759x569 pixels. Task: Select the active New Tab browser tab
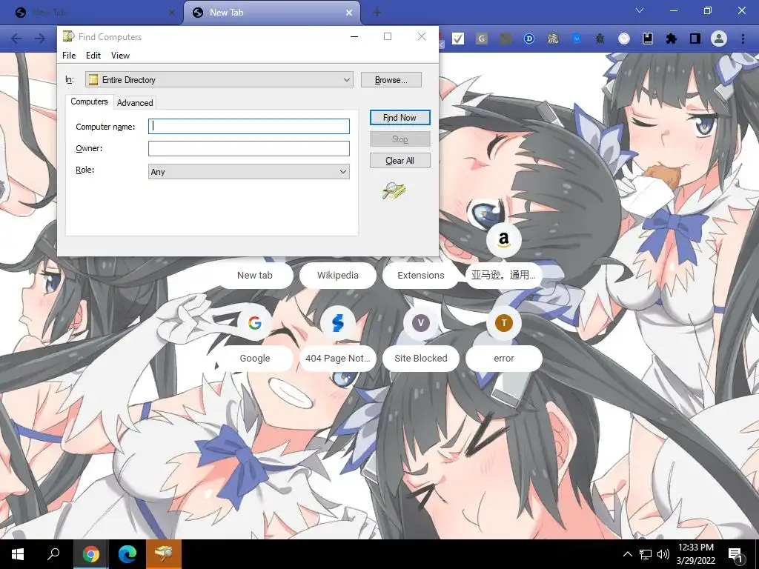271,13
